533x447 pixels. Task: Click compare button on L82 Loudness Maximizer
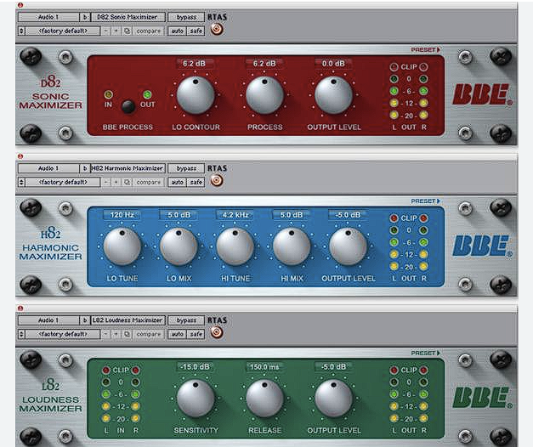(x=149, y=334)
